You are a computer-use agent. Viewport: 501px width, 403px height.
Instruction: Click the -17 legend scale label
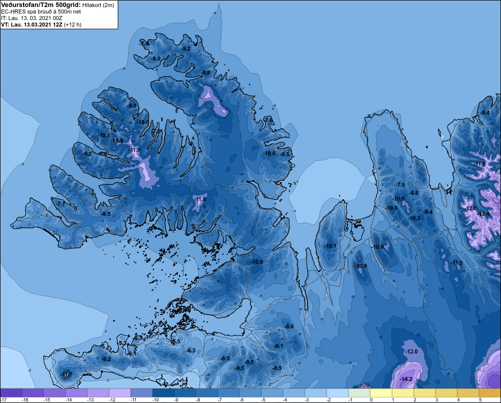pos(4,400)
